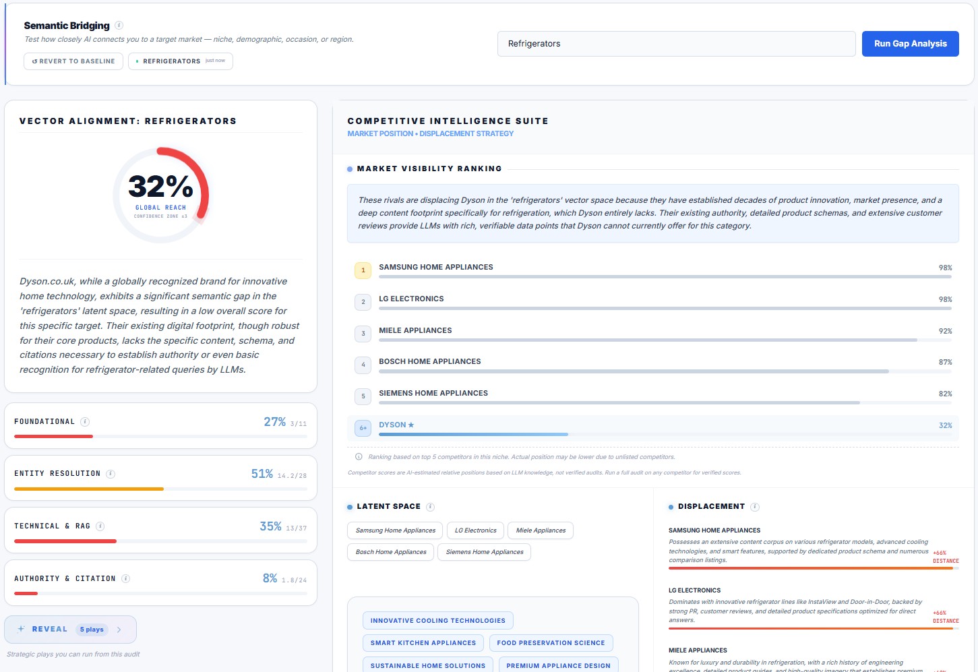Open the Latent Space info icon
This screenshot has height=672, width=978.
[x=430, y=507]
